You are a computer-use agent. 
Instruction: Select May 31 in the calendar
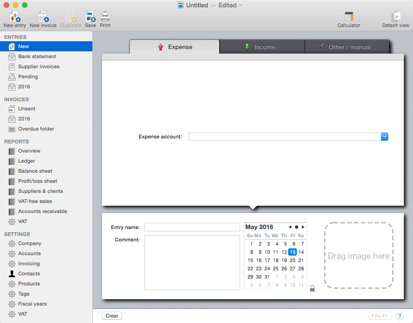267,277
